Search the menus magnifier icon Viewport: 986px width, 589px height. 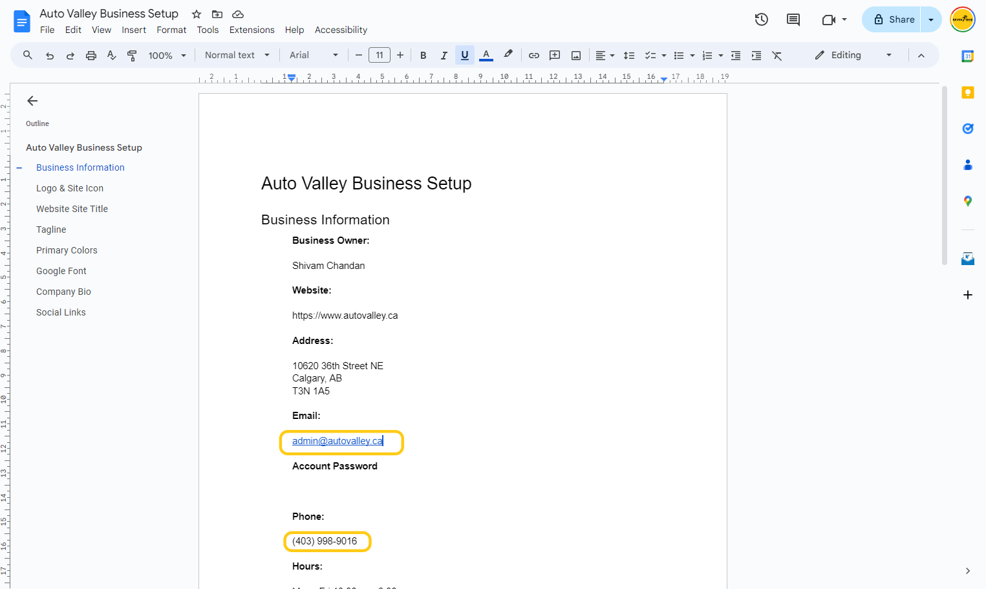[28, 55]
